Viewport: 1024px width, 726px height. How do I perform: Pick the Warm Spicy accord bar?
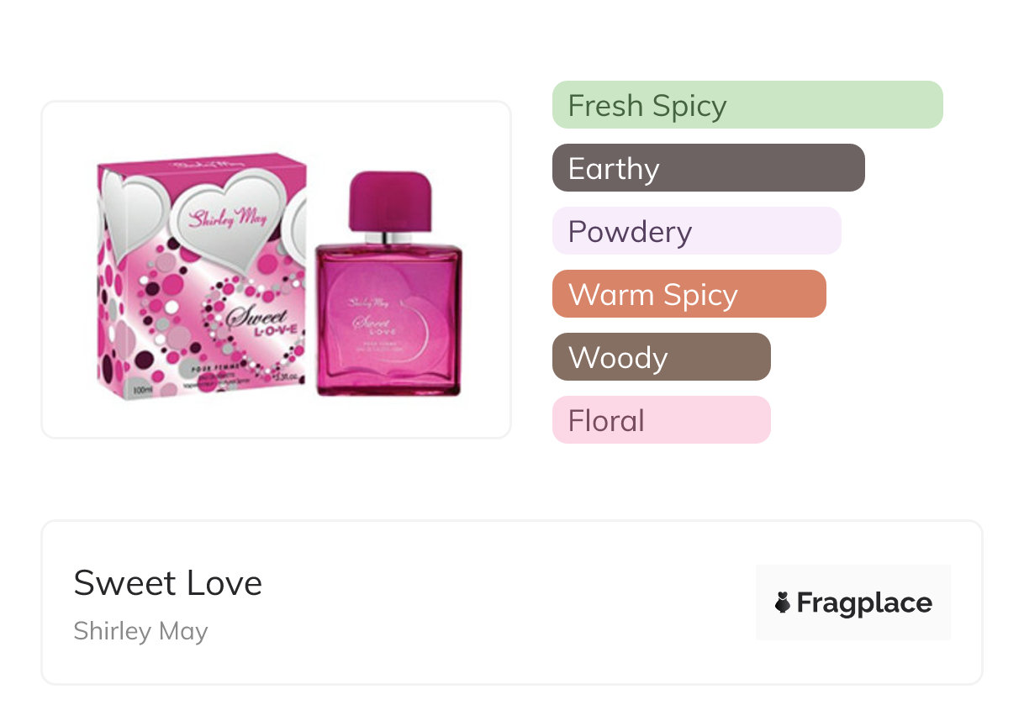(x=689, y=294)
